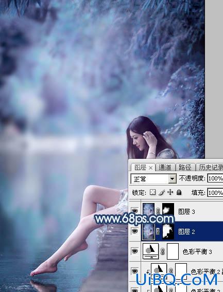Click 色彩平衡 2 副本 adjustment icon
Viewport: 223px width, 292px height.
(x=159, y=271)
